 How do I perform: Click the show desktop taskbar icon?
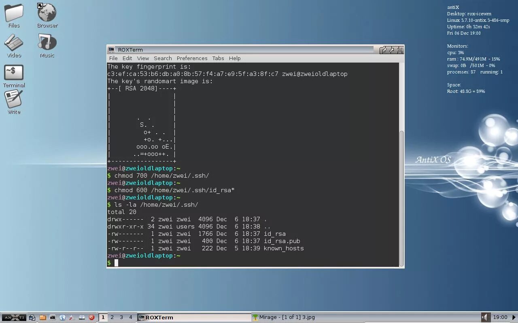(32, 317)
